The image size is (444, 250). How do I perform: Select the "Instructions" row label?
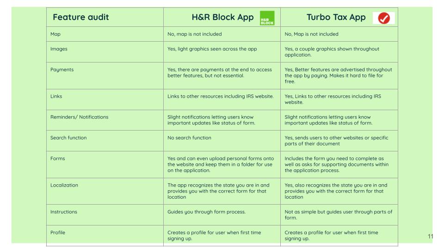point(64,212)
